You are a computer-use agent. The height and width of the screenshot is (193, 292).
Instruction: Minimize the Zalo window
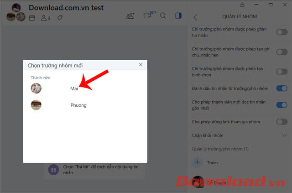click(256, 5)
